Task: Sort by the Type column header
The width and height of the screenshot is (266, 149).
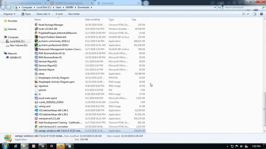Action: click(x=111, y=19)
